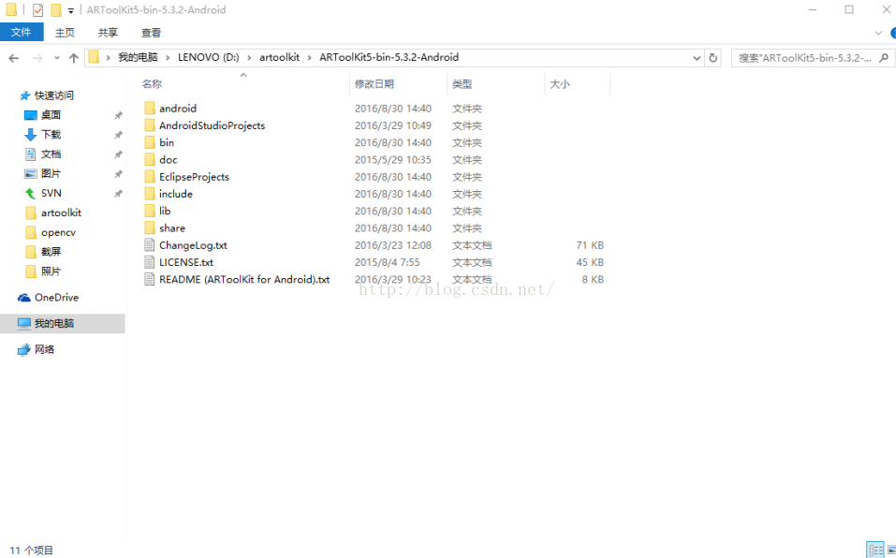Click artoolkit breadcrumb segment
This screenshot has width=896, height=558.
click(279, 57)
